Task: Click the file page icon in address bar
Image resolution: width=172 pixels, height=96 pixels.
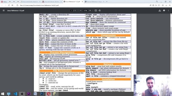Action: point(17,5)
